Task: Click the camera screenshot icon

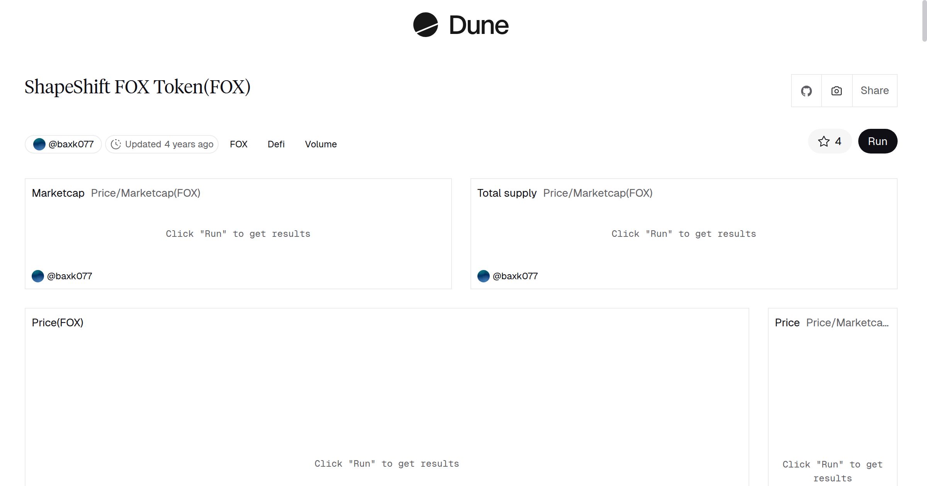Action: point(836,91)
